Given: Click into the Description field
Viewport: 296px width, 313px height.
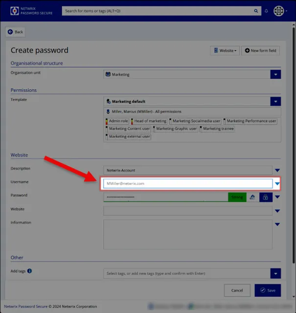Looking at the screenshot, I should [188, 170].
